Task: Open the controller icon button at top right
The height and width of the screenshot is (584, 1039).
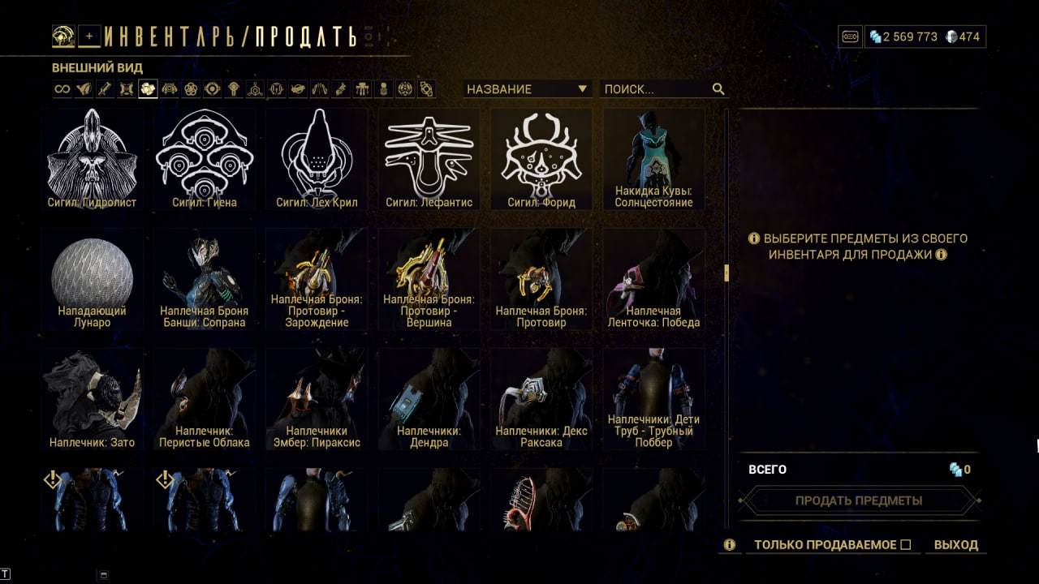Action: (x=850, y=36)
